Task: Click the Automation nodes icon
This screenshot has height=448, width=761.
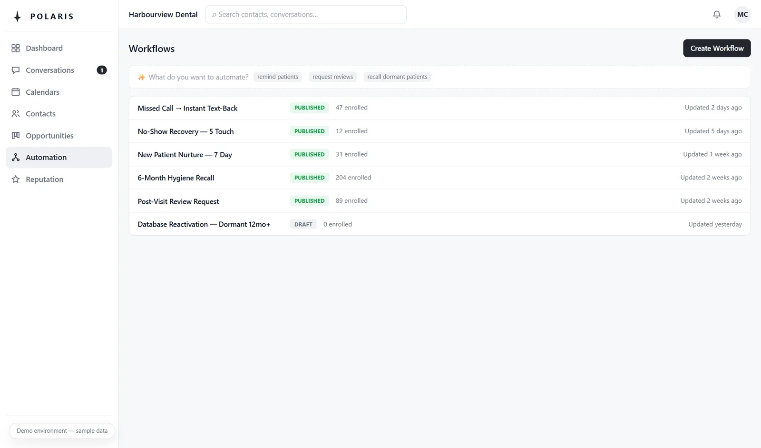Action: (x=16, y=158)
